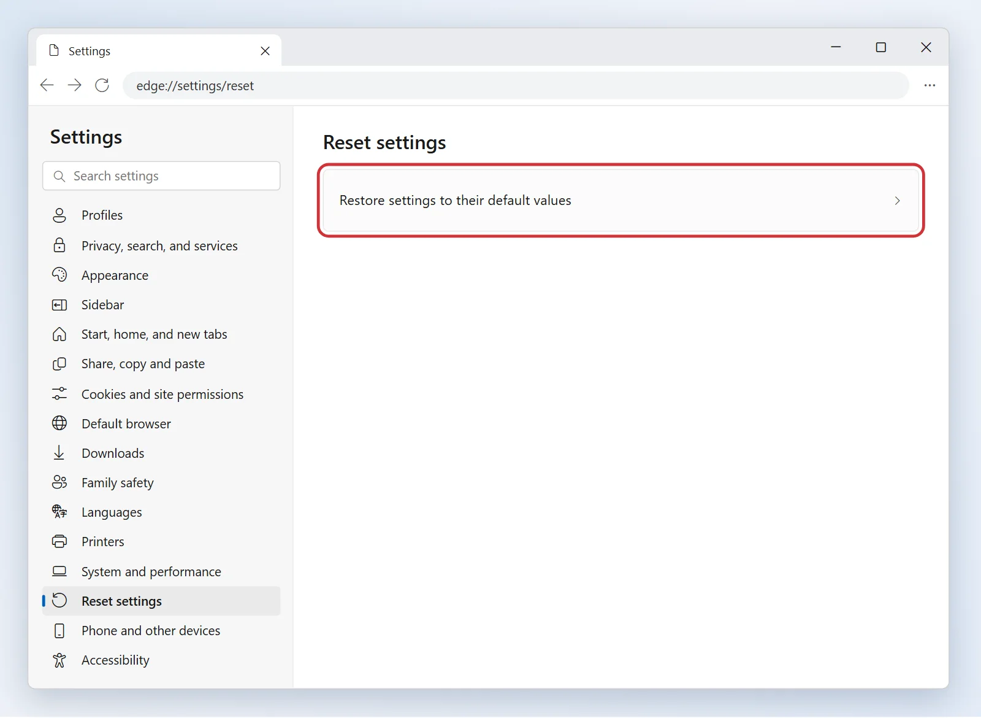Go to Appearance settings
981x718 pixels.
click(161, 275)
